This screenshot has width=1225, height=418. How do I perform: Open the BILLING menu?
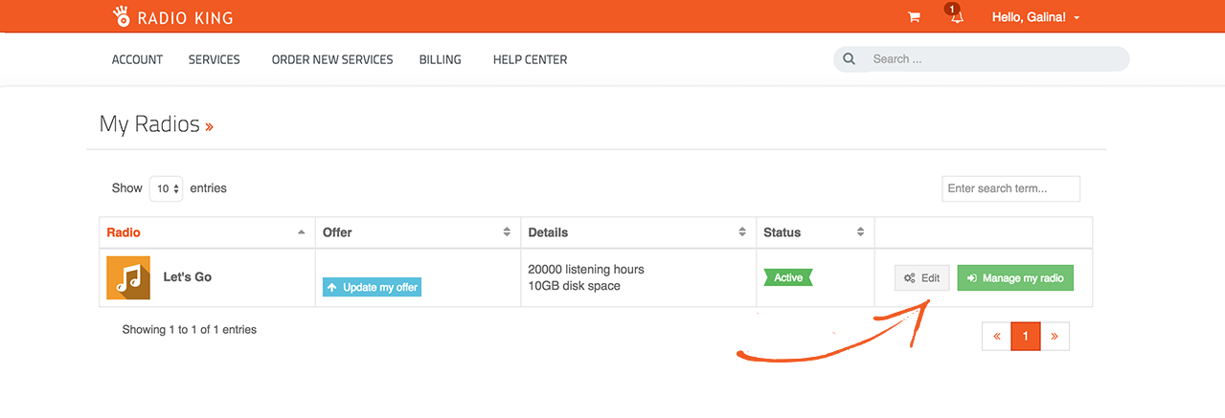point(441,59)
